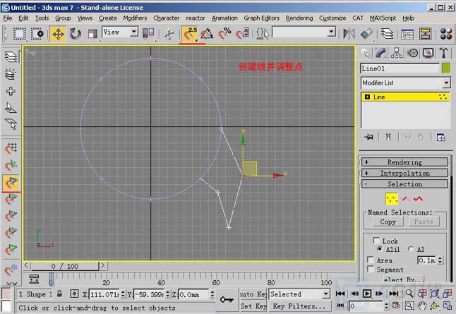Viewport: 456px width, 314px height.
Task: Select the Alike radio button
Action: pyautogui.click(x=379, y=249)
